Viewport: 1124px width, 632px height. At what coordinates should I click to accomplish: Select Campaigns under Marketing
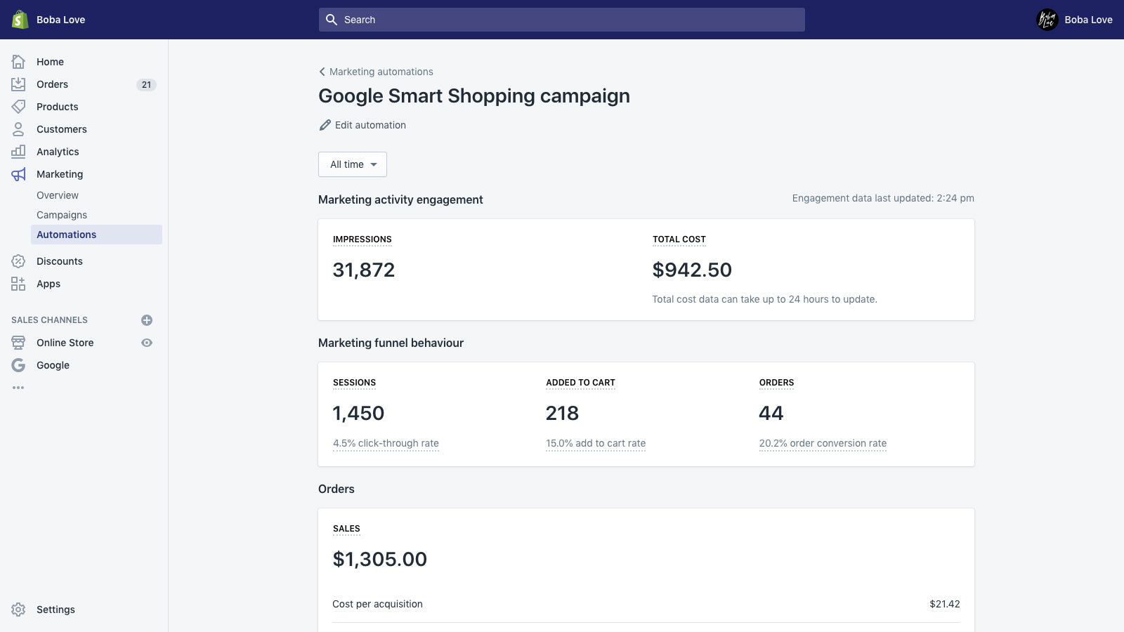click(62, 215)
